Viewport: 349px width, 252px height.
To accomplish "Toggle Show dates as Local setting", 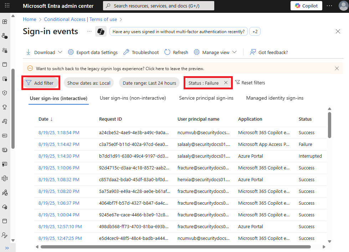I will click(88, 82).
